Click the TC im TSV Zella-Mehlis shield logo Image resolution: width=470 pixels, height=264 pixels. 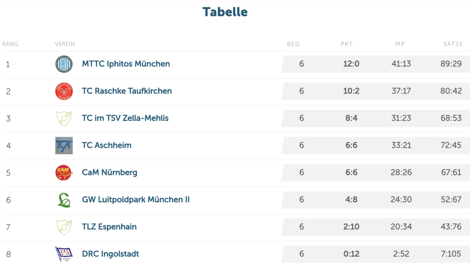(64, 118)
